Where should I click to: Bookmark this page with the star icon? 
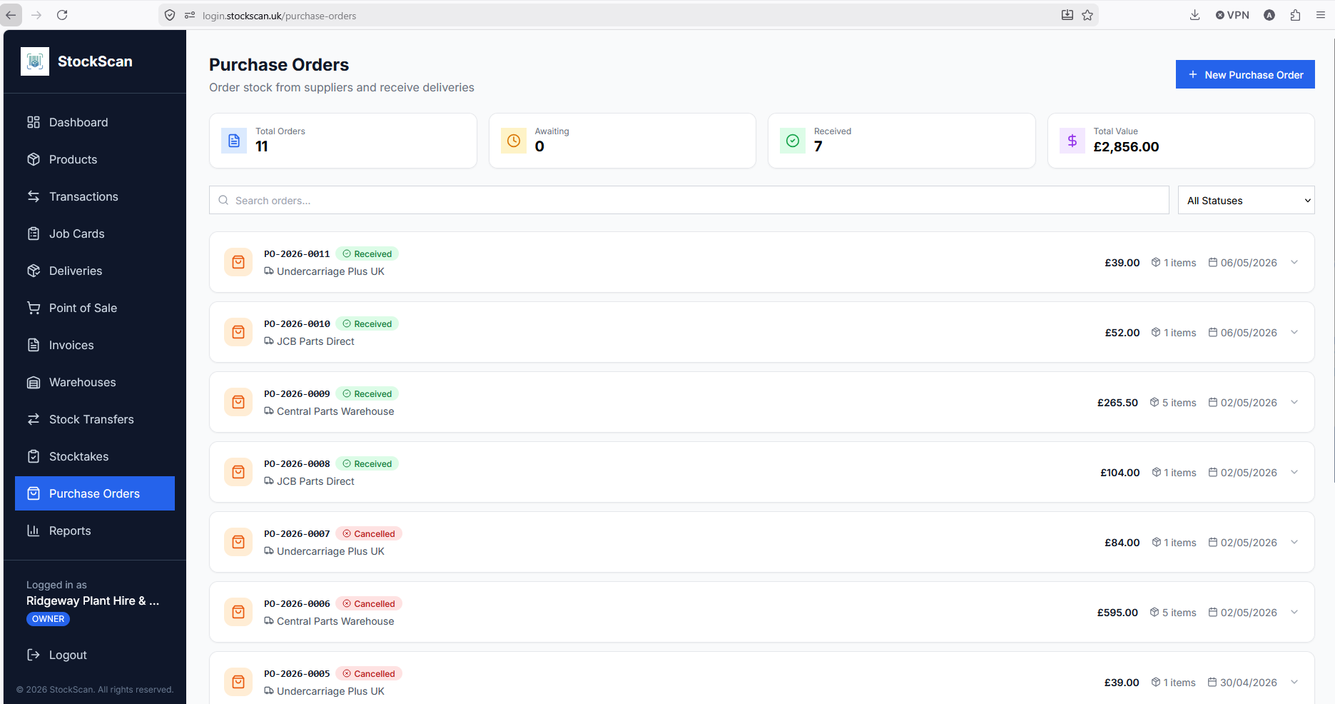[1087, 15]
